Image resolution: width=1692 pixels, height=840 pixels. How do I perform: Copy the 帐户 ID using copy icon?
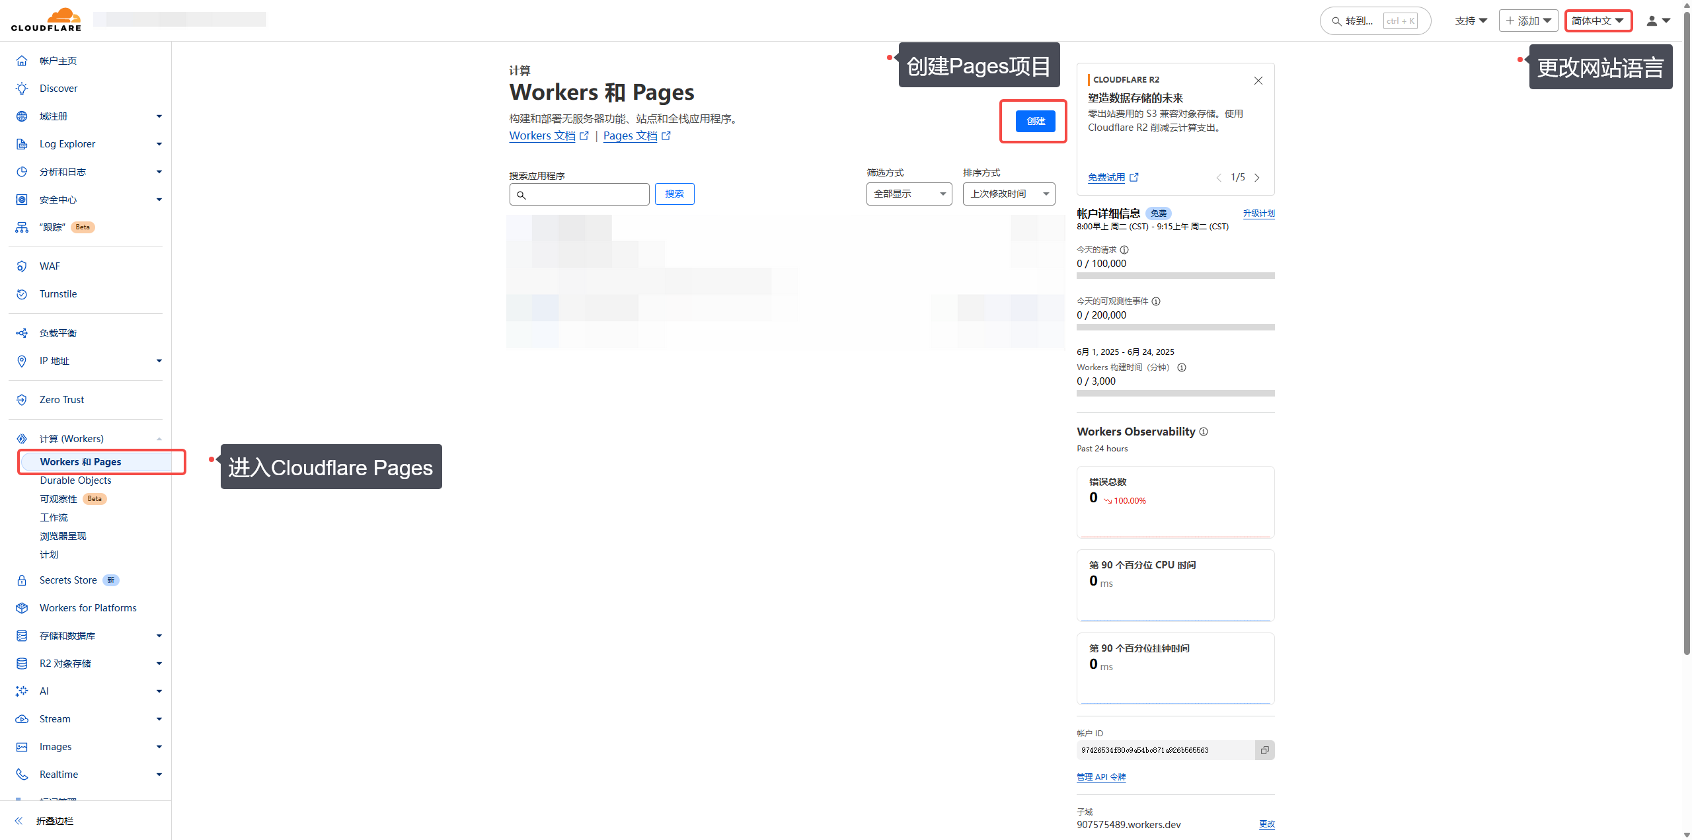point(1264,750)
